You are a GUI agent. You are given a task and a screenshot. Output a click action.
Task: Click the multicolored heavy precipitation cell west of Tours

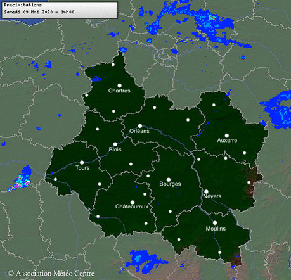coord(20,179)
